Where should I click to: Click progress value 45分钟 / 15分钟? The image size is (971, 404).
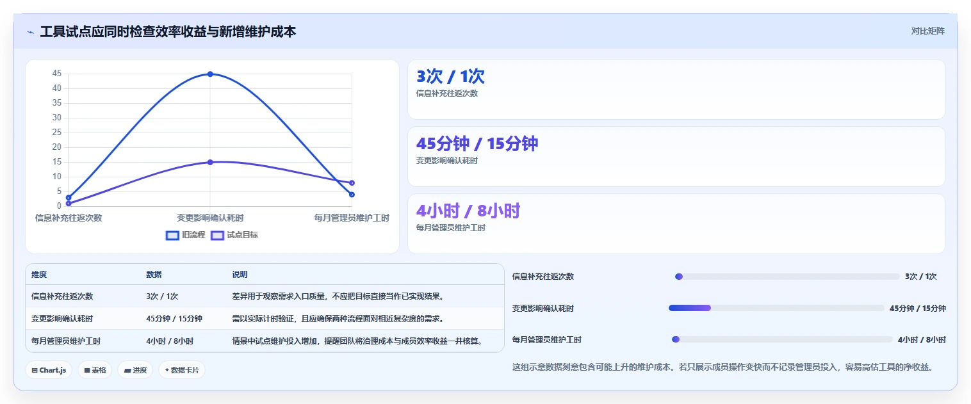coord(918,309)
